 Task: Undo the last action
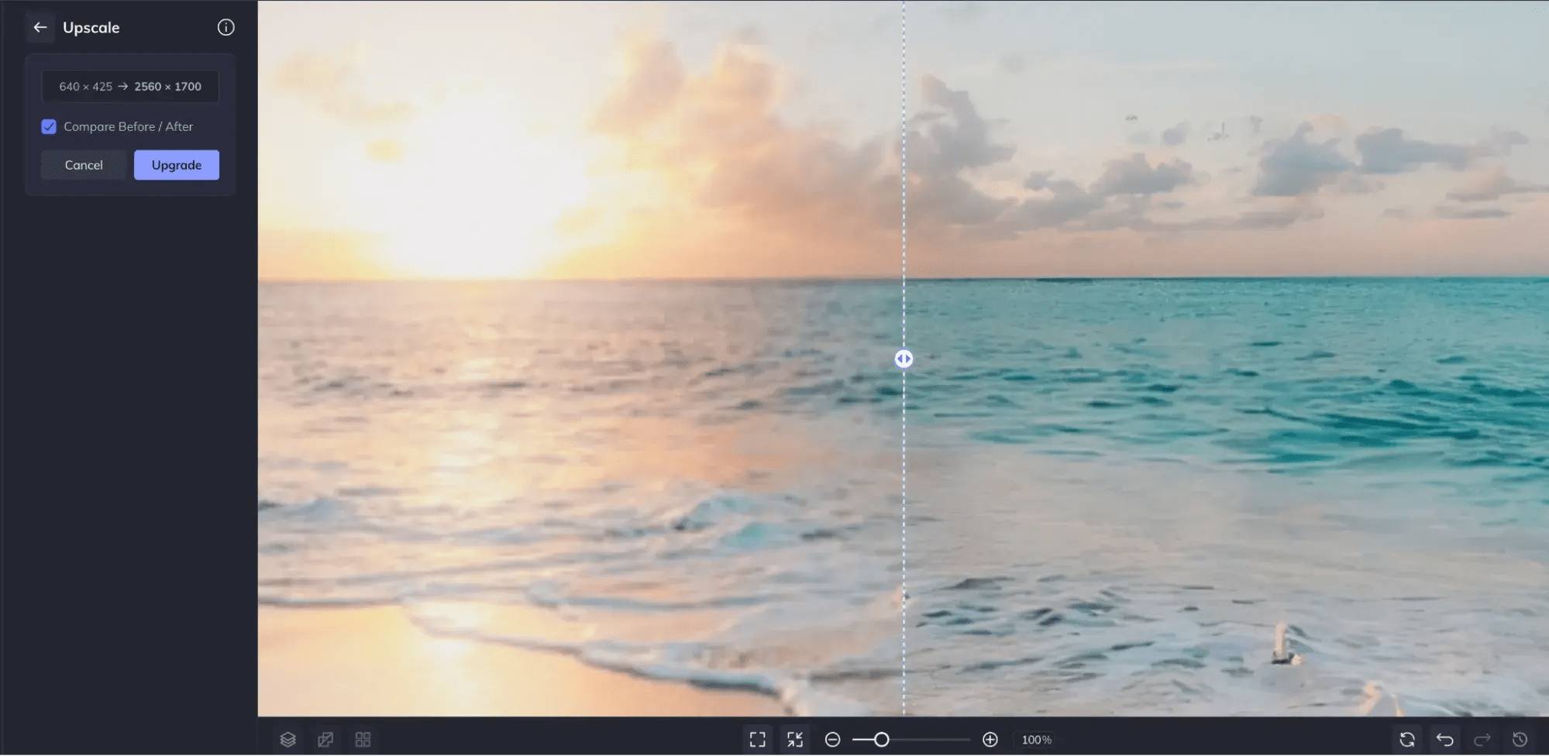click(x=1444, y=740)
